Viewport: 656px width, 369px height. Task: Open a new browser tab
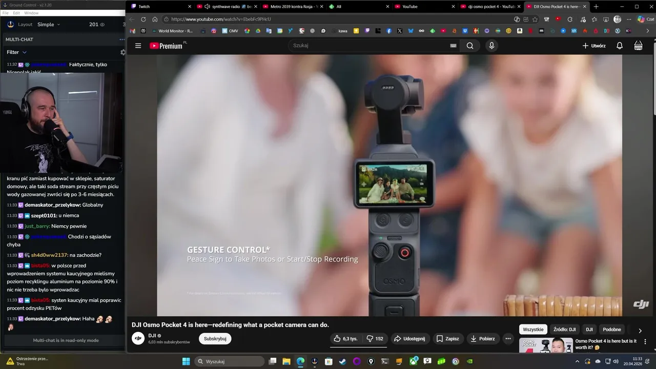[596, 7]
